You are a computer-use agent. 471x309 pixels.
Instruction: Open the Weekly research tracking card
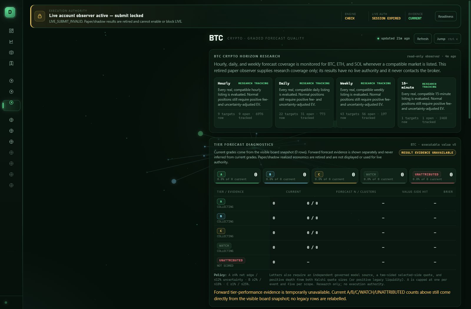click(x=366, y=102)
